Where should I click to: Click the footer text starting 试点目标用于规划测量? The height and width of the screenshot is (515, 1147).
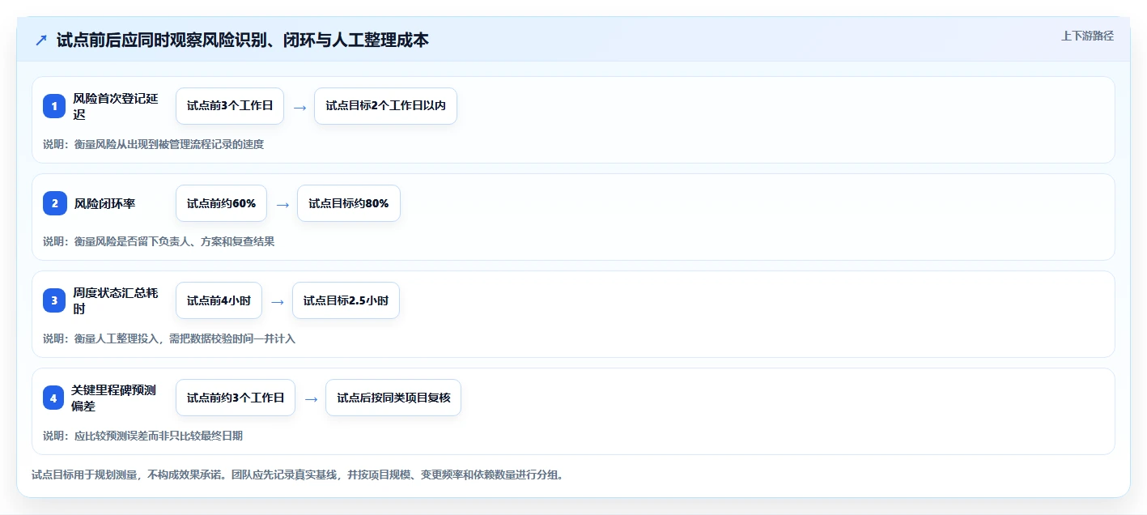[x=297, y=475]
